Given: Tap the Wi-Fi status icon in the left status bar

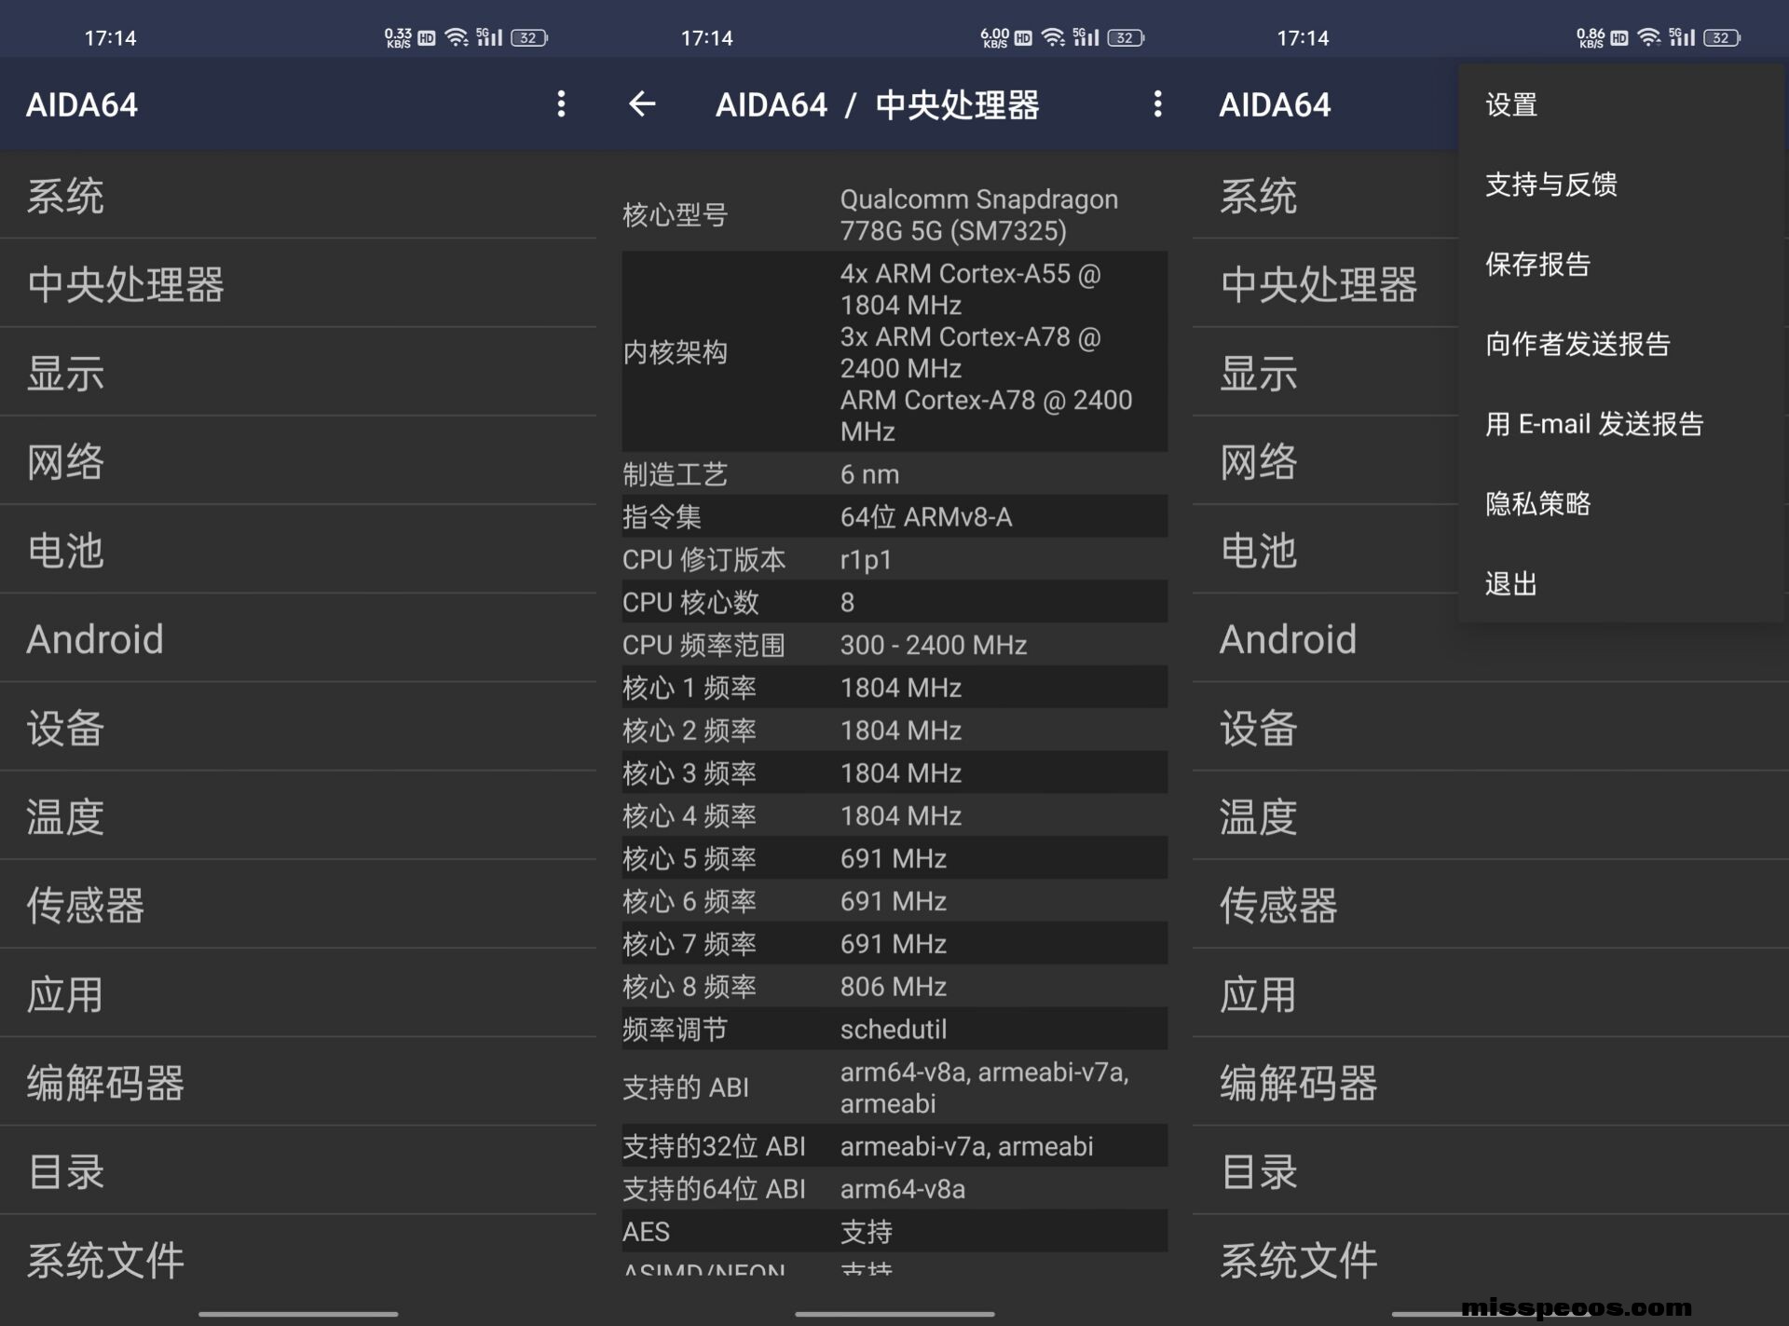Looking at the screenshot, I should click(457, 37).
